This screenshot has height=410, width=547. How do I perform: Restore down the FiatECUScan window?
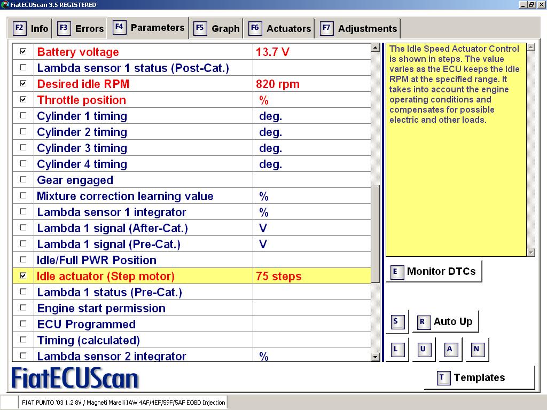point(532,4)
